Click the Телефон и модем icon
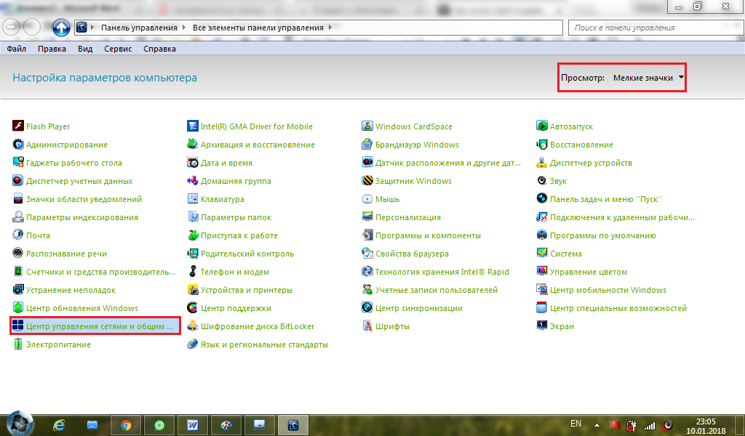745x436 pixels. tap(192, 271)
